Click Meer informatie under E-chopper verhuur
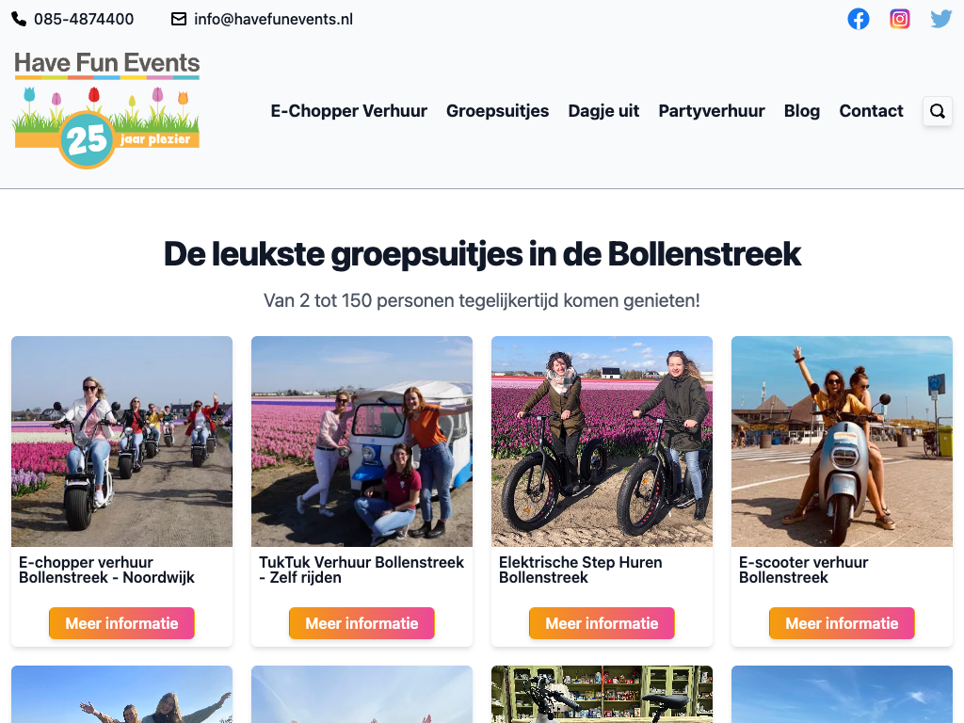Screen dimensions: 964x723 [121, 623]
